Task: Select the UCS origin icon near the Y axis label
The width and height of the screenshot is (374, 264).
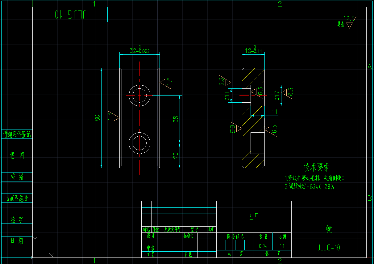Action: [33, 257]
